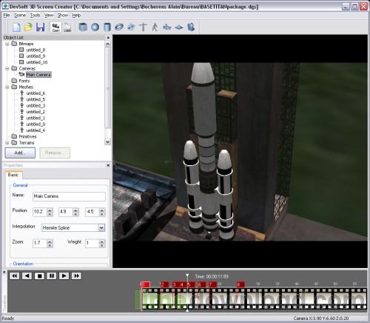
Task: Click the Name field containing Main Camera
Action: (69, 196)
